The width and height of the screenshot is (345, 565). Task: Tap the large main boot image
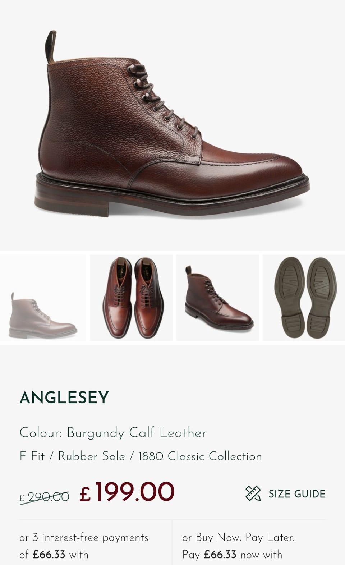point(172,124)
